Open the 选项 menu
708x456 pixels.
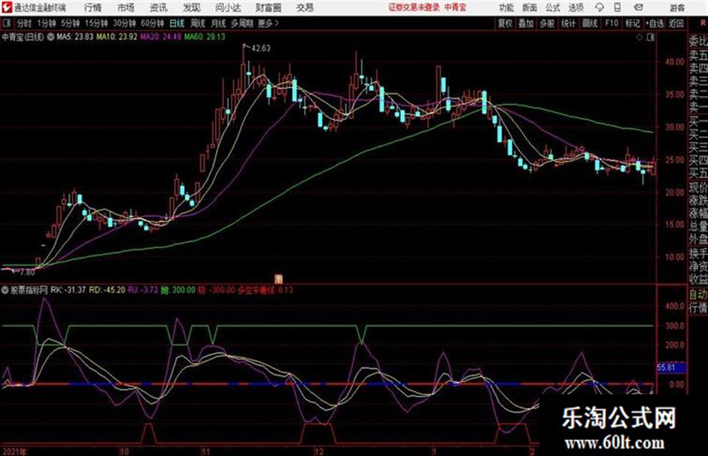(576, 7)
